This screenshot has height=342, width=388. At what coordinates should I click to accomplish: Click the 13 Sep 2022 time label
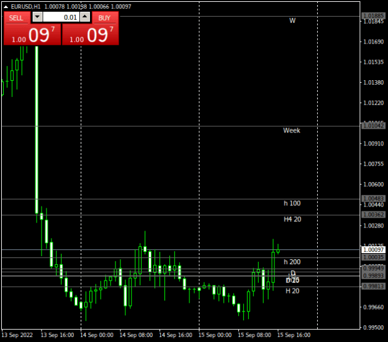17,335
